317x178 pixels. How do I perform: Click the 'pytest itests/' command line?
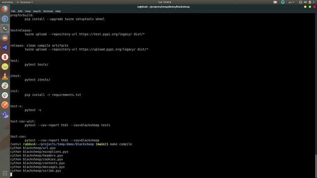click(x=38, y=80)
